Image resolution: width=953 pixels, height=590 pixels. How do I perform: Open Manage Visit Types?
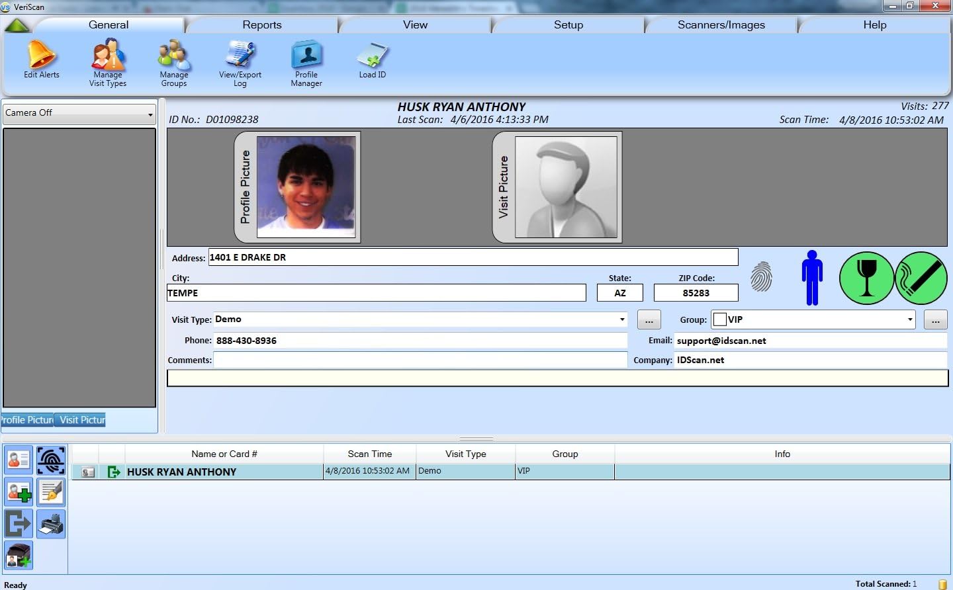[x=107, y=60]
